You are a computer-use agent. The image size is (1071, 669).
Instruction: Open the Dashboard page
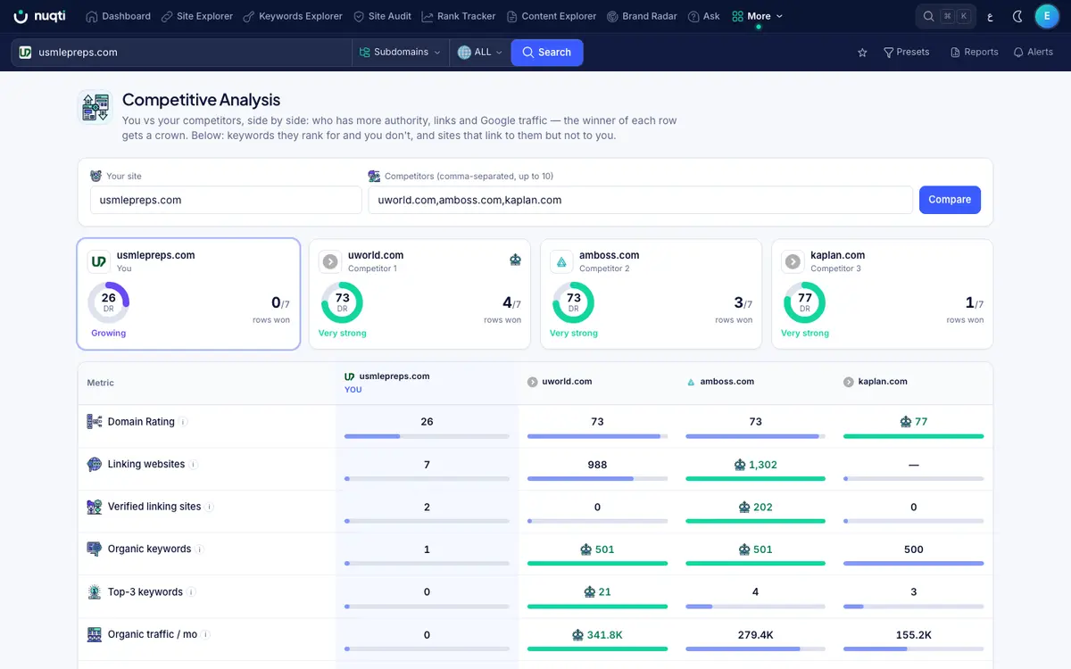pos(118,16)
